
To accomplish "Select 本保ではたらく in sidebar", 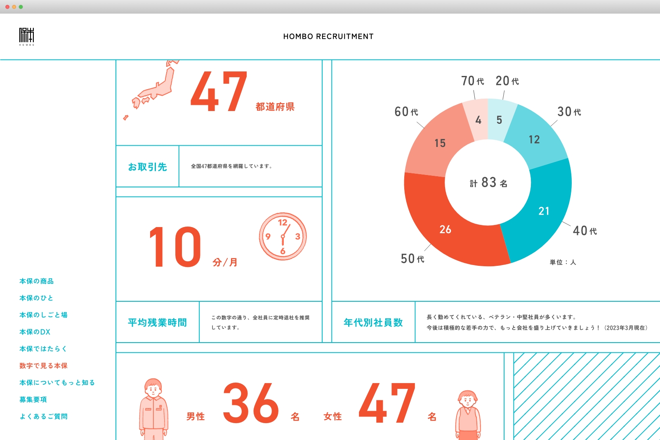I will pyautogui.click(x=43, y=349).
